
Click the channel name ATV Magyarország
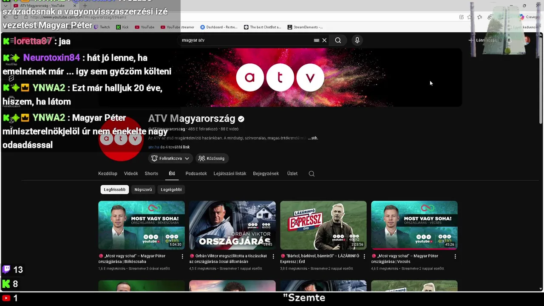coord(192,119)
